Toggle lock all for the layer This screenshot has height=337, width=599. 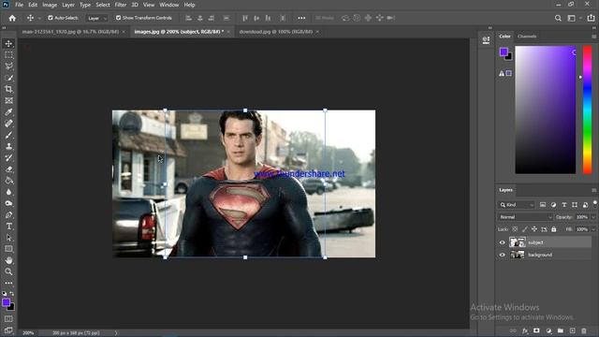tap(553, 229)
